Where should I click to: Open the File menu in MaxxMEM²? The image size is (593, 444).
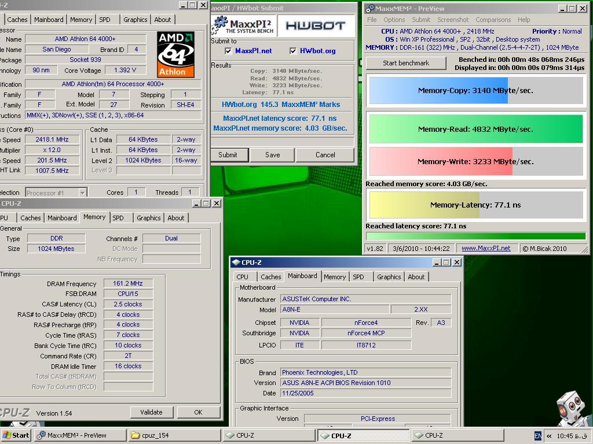[x=372, y=20]
